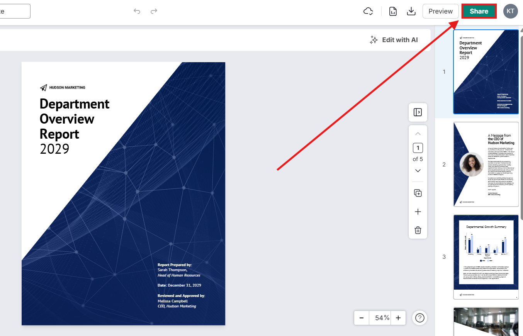Screen dimensions: 523x336
Task: Toggle the page thumbnails side panel
Action: [418, 112]
